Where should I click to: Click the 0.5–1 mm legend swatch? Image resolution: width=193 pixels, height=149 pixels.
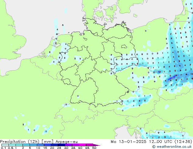click(12, 145)
